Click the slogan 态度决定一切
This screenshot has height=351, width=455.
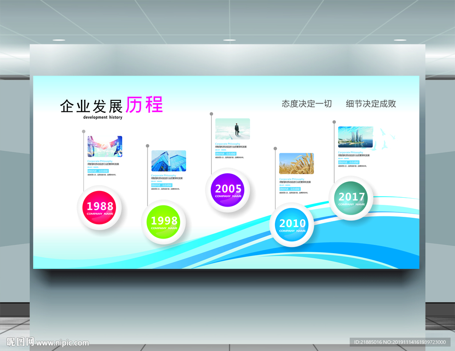click(307, 104)
